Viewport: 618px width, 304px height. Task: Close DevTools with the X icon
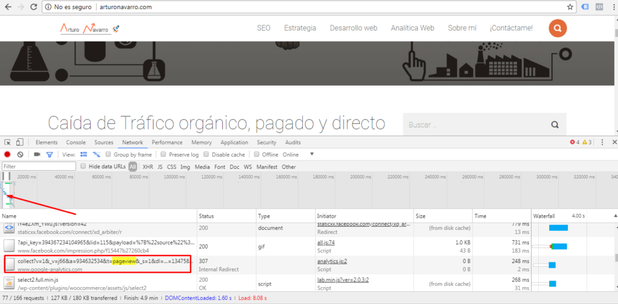coord(614,142)
